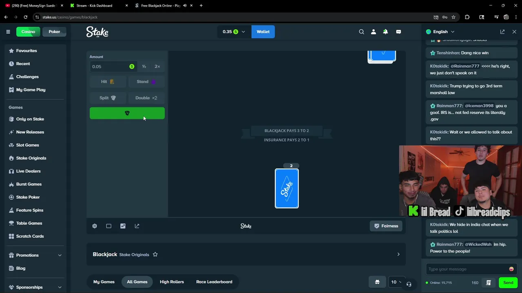Open Chrome media control icon
Image resolution: width=522 pixels, height=293 pixels.
click(x=496, y=17)
